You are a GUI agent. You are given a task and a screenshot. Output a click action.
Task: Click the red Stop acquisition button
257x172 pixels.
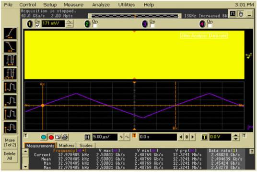51,137
